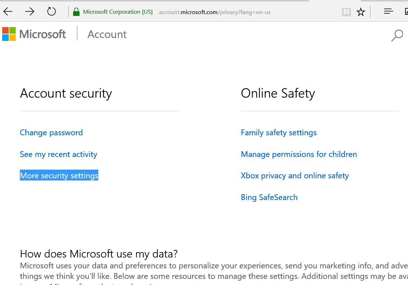This screenshot has width=408, height=285.
Task: Click the Microsoft logo
Action: point(34,34)
